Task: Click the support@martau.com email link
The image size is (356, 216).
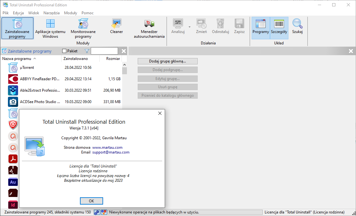Action: coord(111,152)
